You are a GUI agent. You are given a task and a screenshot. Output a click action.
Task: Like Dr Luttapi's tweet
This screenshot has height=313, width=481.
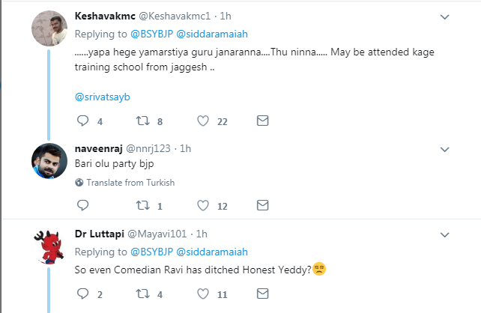202,294
